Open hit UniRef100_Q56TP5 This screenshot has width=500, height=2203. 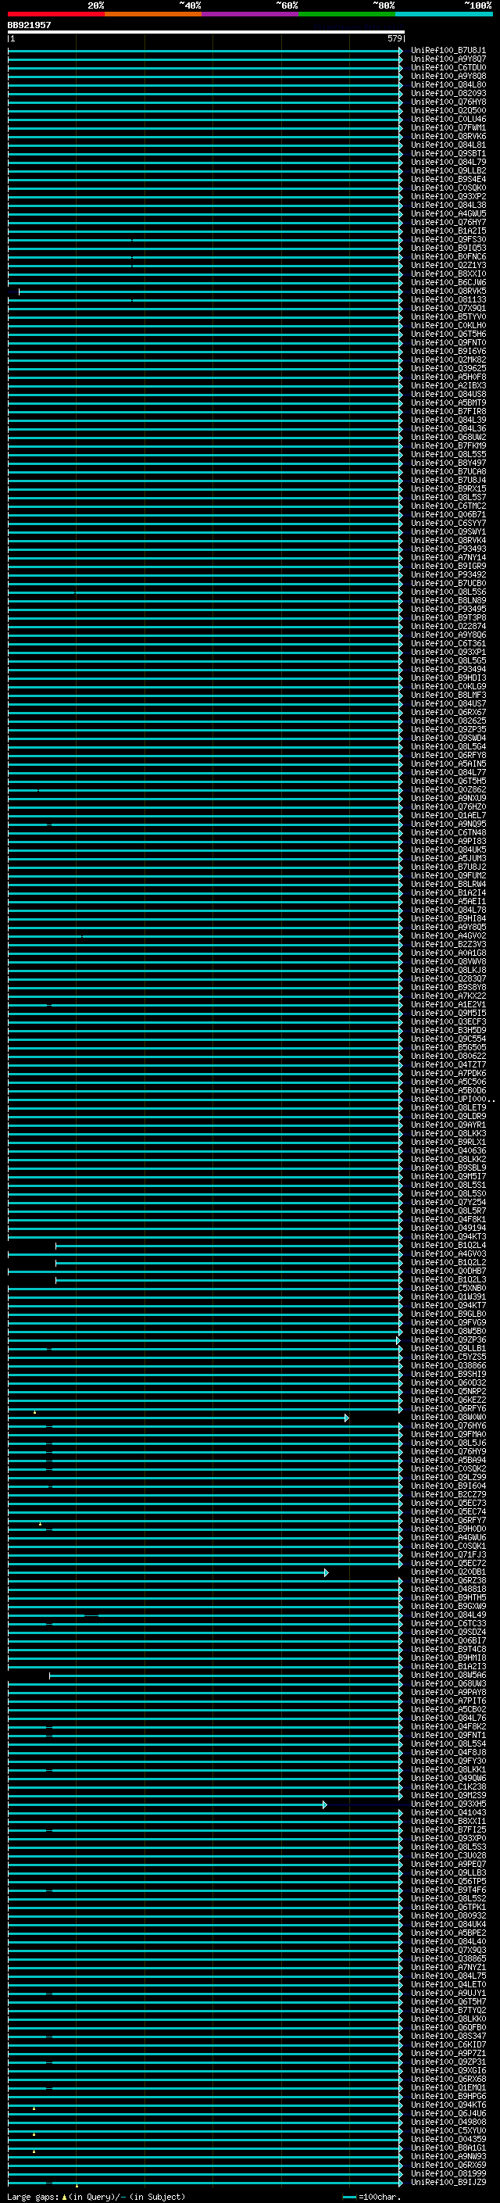pyautogui.click(x=448, y=1882)
